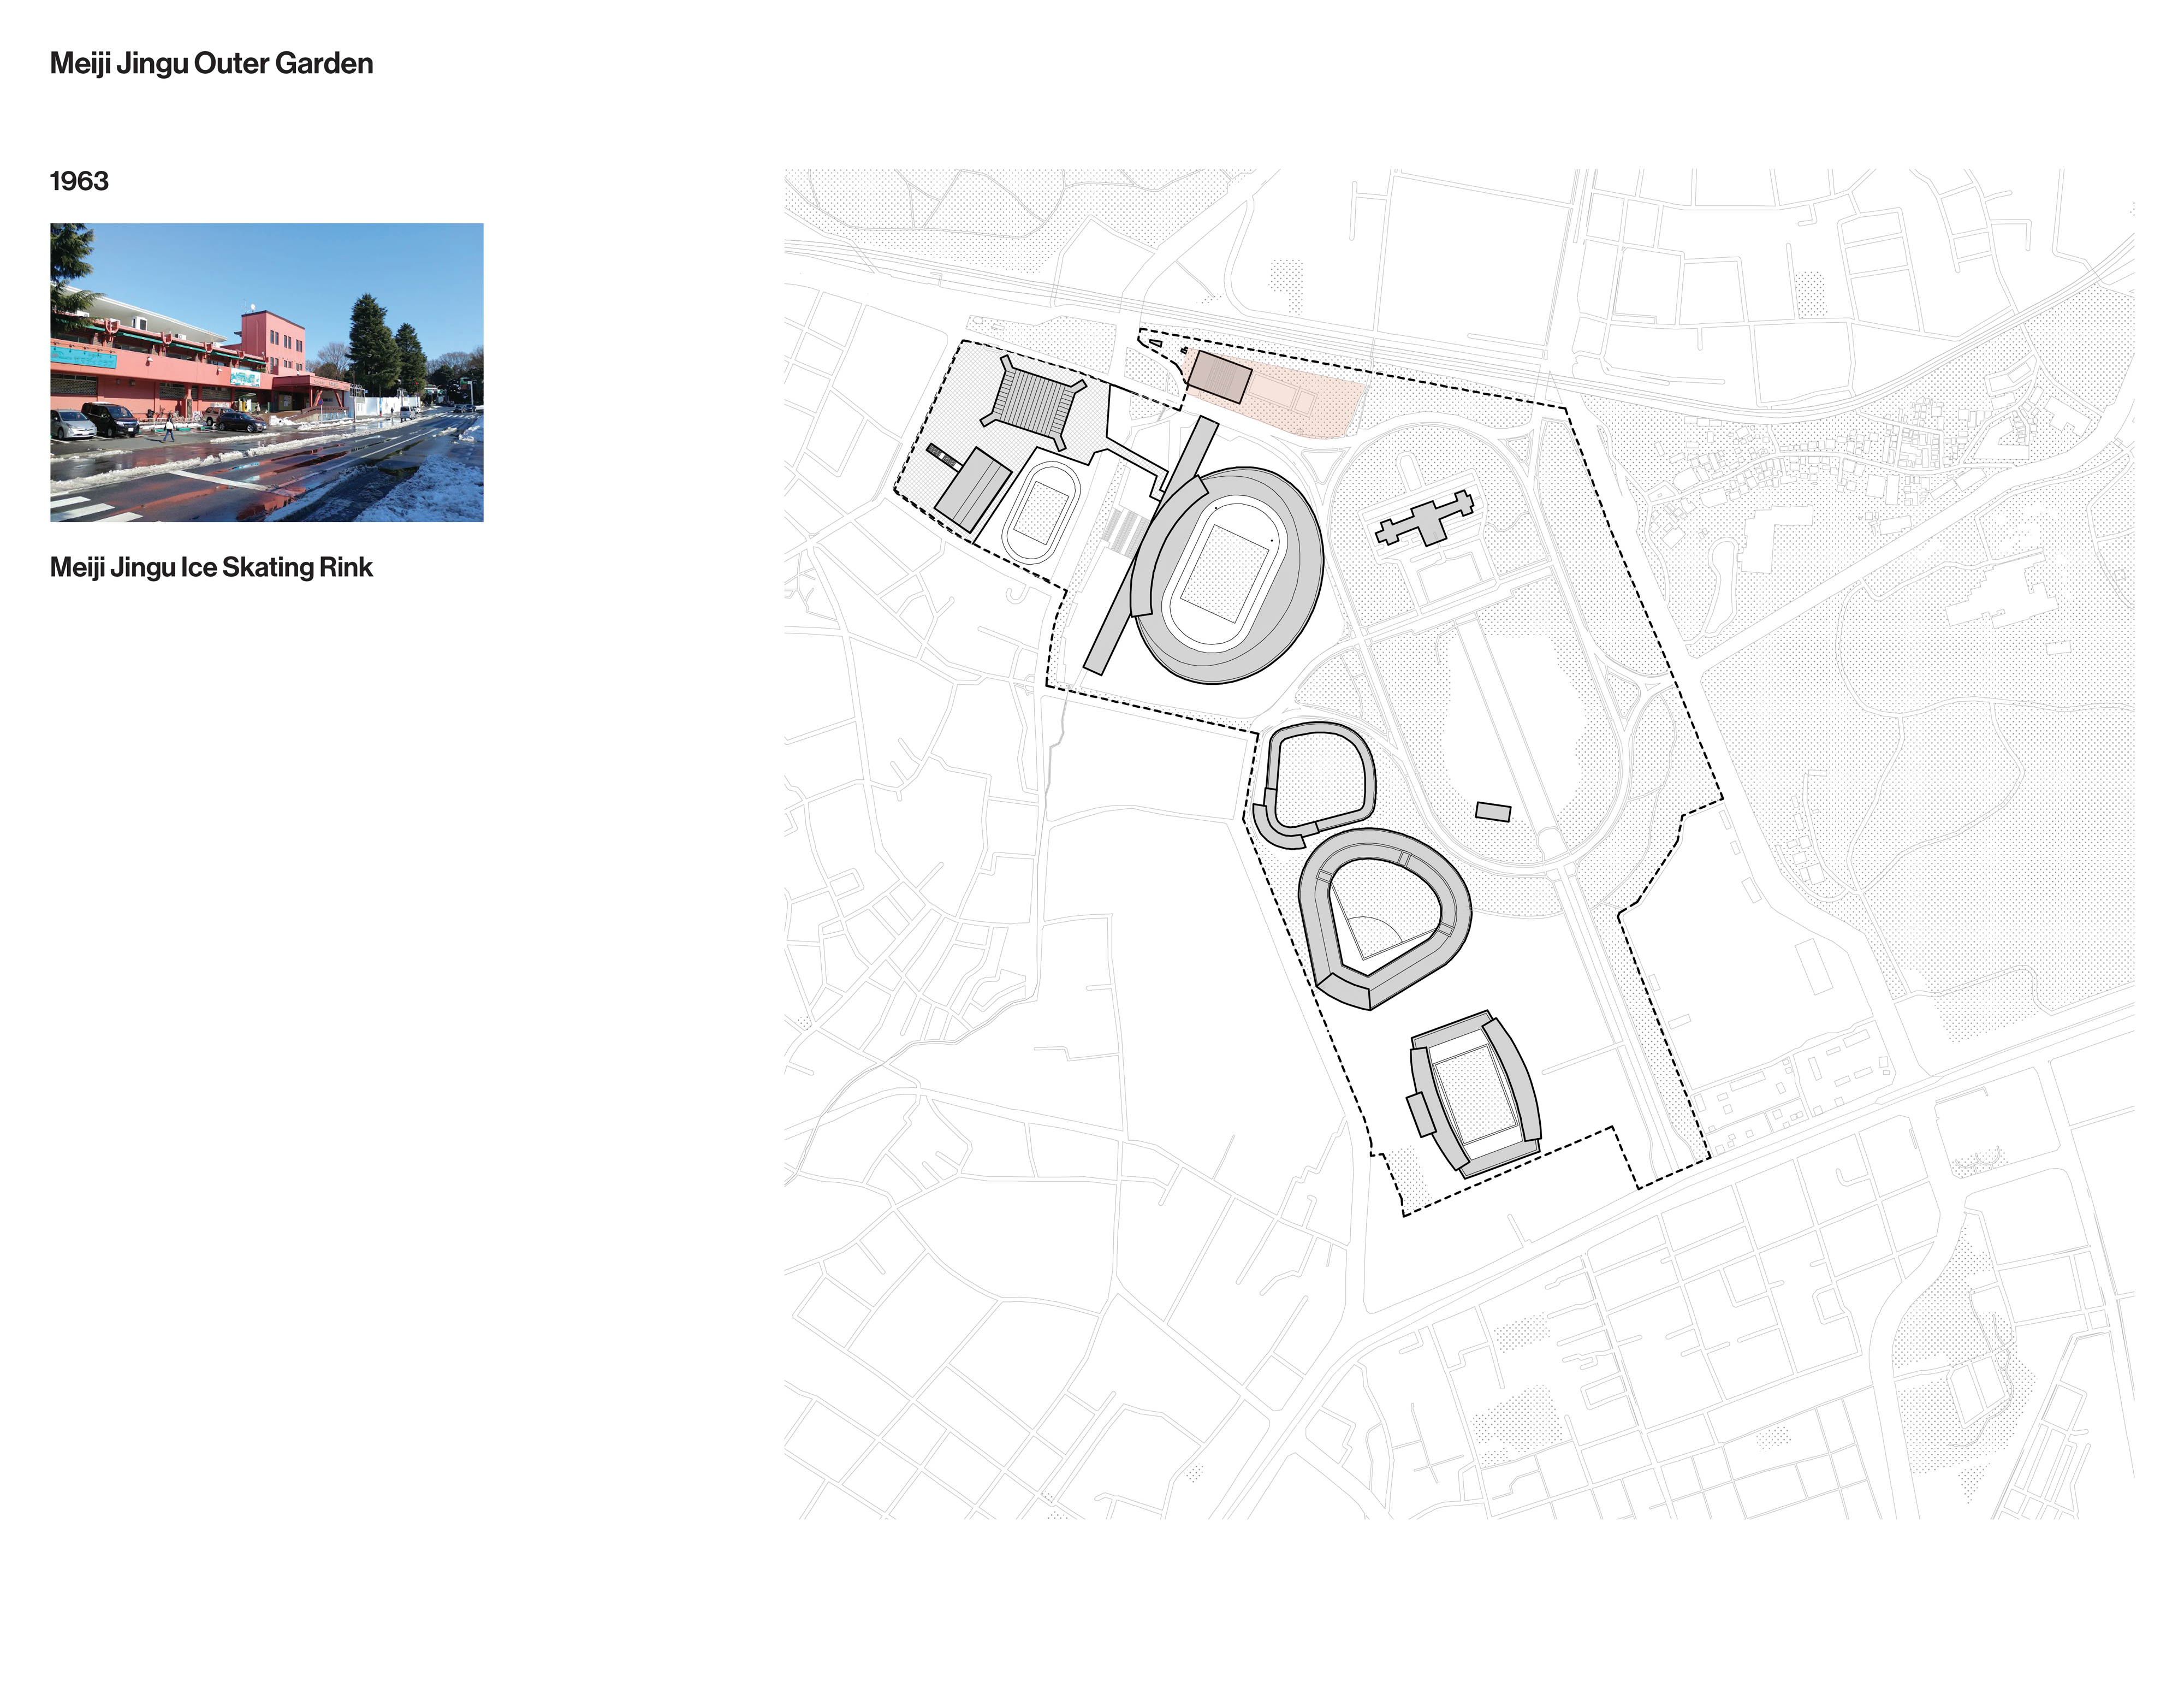Click the gray square hall beside the track
Screen dimensions: 2184x1688
973,490
